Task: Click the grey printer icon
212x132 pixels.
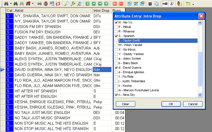Action: (40, 4)
